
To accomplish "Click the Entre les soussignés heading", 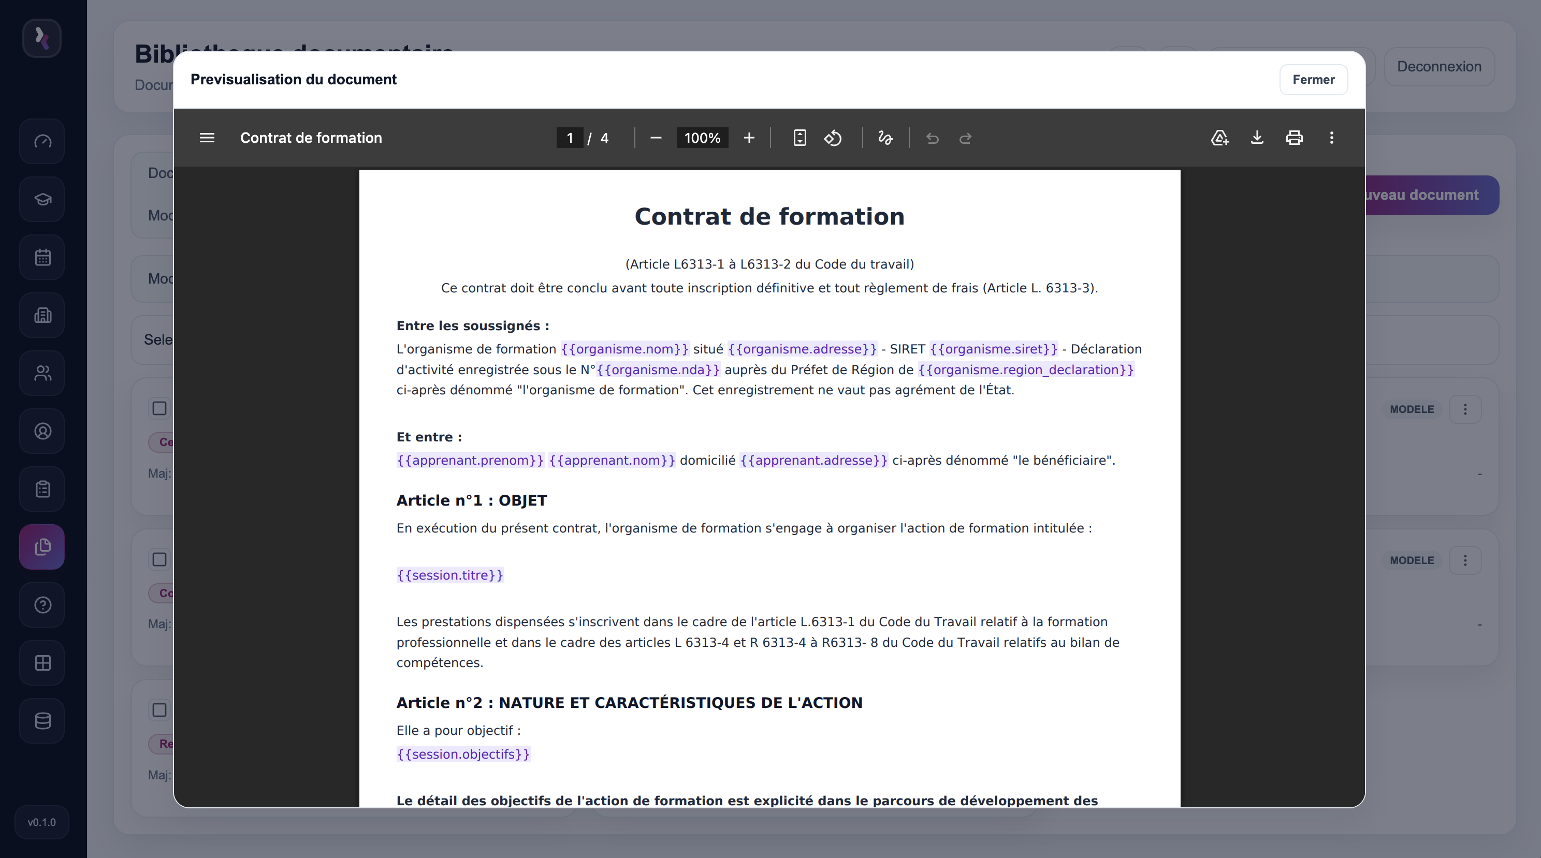I will (473, 326).
